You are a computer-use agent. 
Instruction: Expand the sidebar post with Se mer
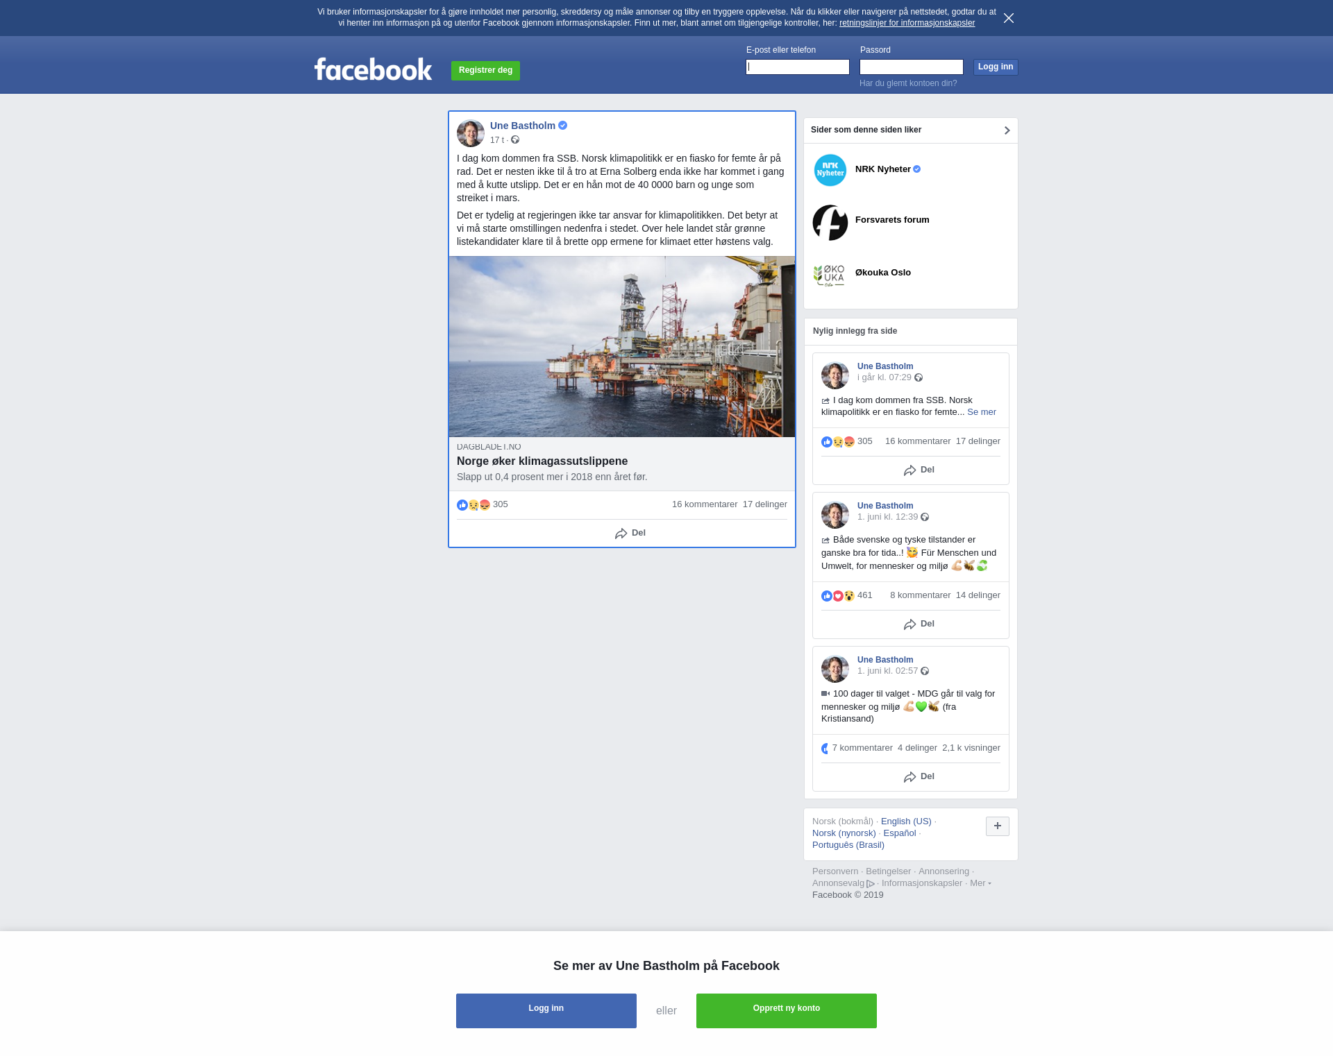982,412
